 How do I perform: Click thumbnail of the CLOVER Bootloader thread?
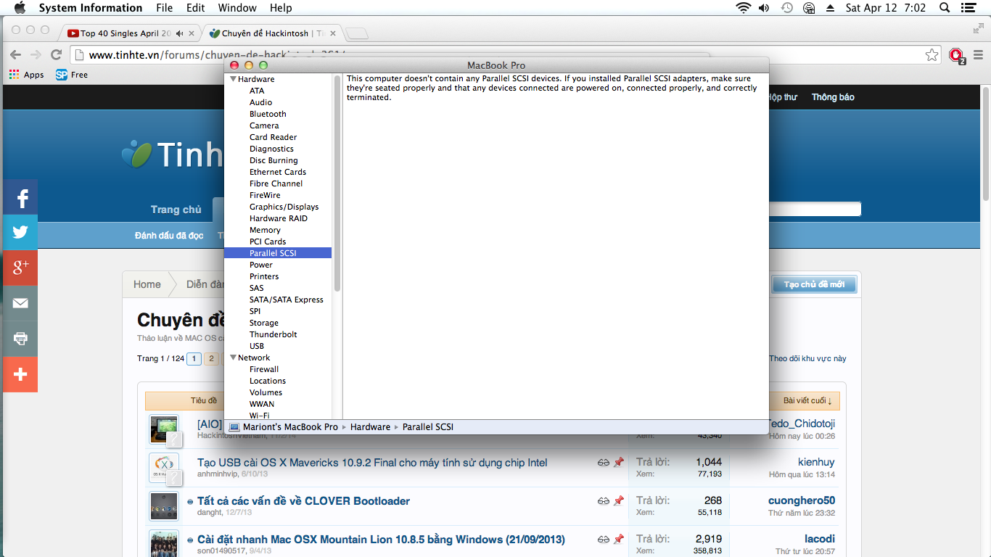coord(164,506)
